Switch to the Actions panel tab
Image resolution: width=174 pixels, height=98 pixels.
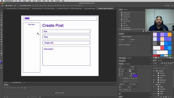(x=126, y=10)
